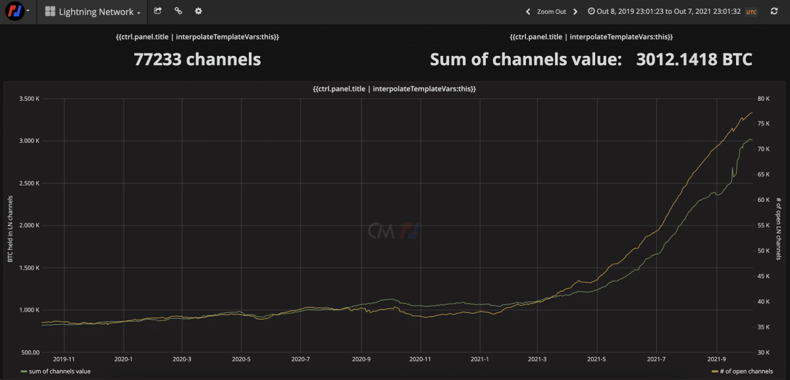The width and height of the screenshot is (790, 380).
Task: Open dashboard settings gear icon
Action: 198,11
